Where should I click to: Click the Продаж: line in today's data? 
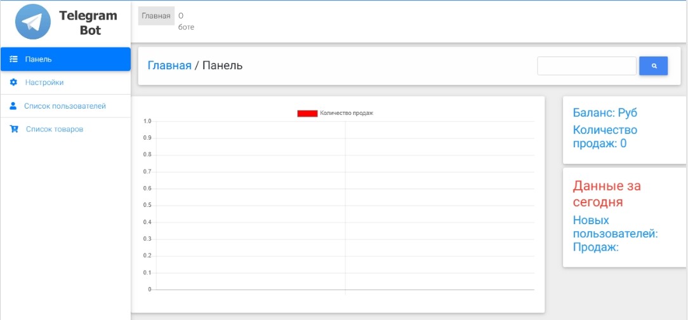coord(595,247)
